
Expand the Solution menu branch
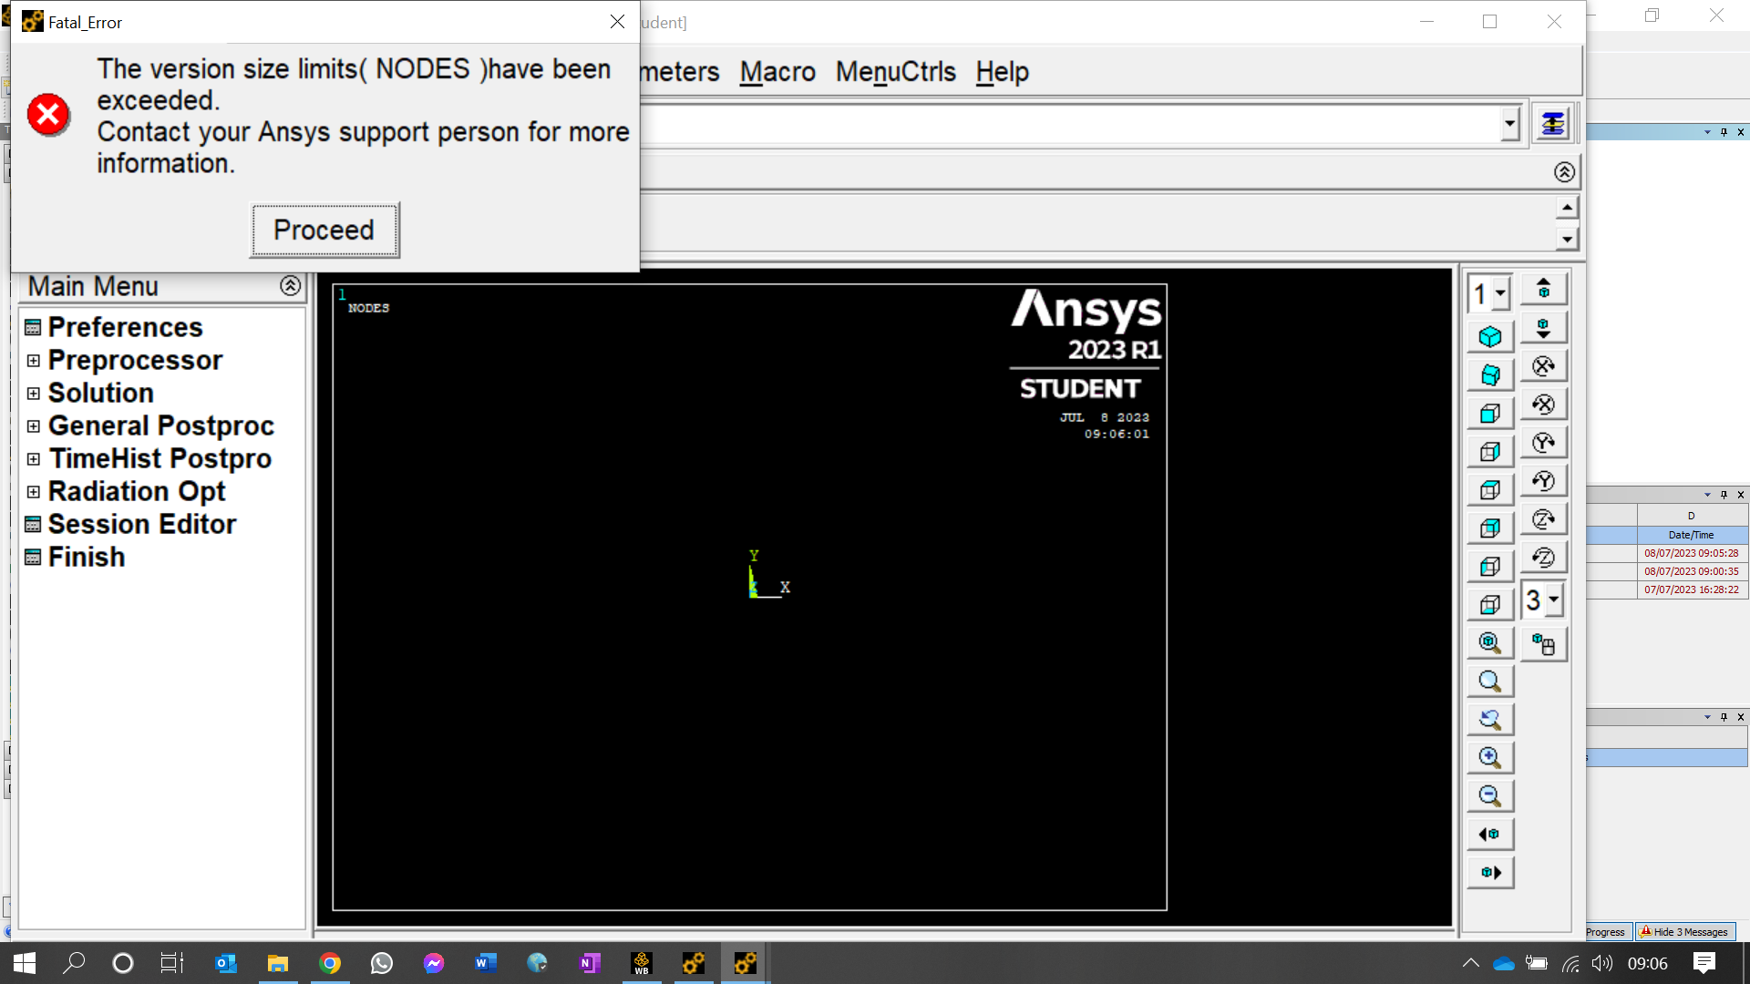click(x=34, y=394)
